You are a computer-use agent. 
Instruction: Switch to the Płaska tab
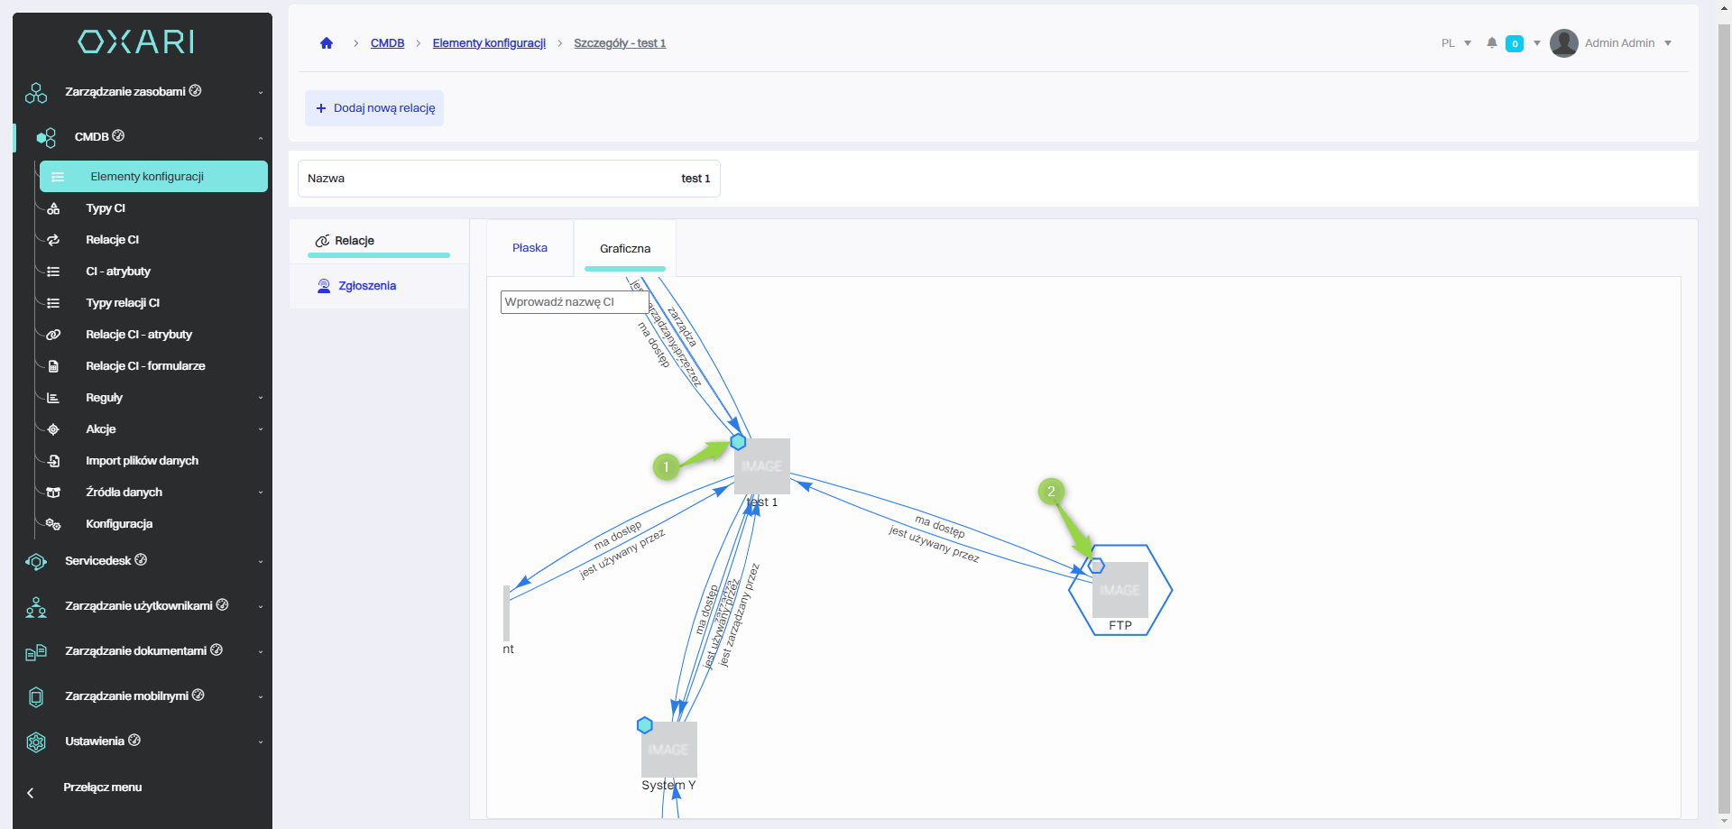pyautogui.click(x=530, y=248)
